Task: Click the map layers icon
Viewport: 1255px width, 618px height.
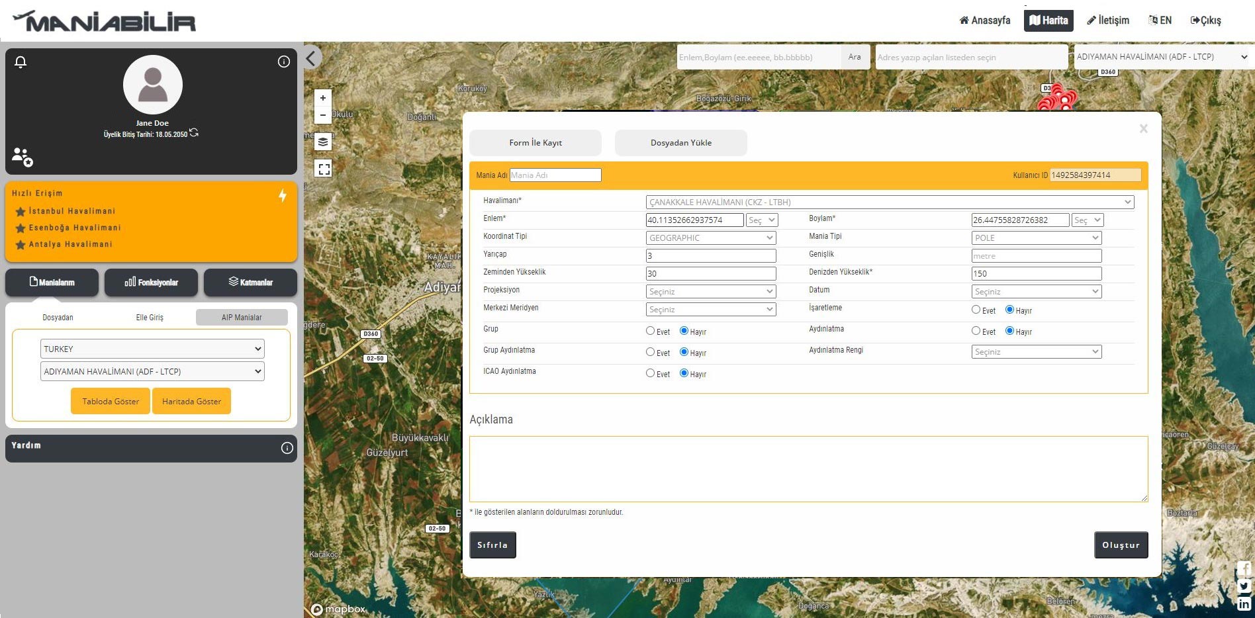Action: (x=323, y=142)
